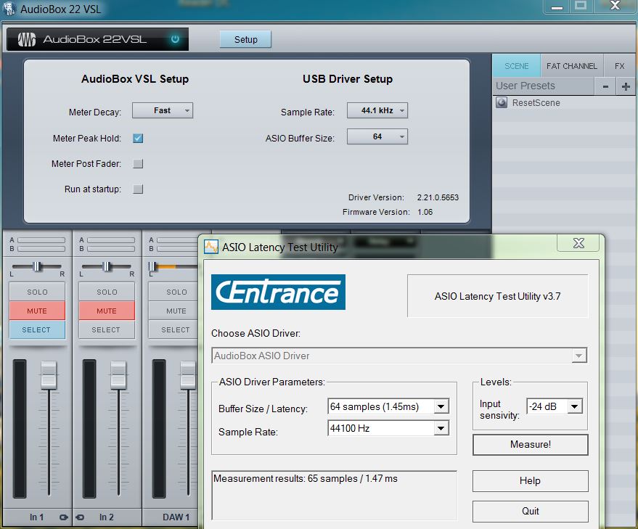The width and height of the screenshot is (638, 529).
Task: Click the AudioBox power icon
Action: click(175, 39)
